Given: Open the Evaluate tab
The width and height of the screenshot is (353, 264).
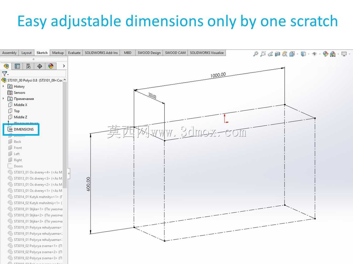Looking at the screenshot, I should point(74,53).
